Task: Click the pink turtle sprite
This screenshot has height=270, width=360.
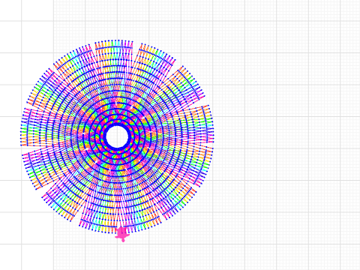Action: (x=122, y=234)
